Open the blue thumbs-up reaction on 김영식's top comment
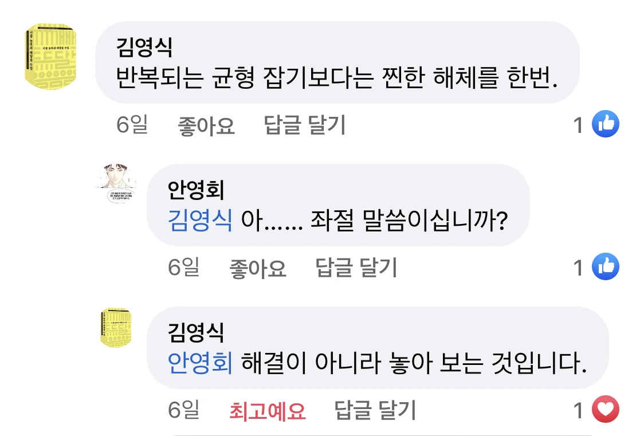The height and width of the screenshot is (436, 640). click(606, 124)
